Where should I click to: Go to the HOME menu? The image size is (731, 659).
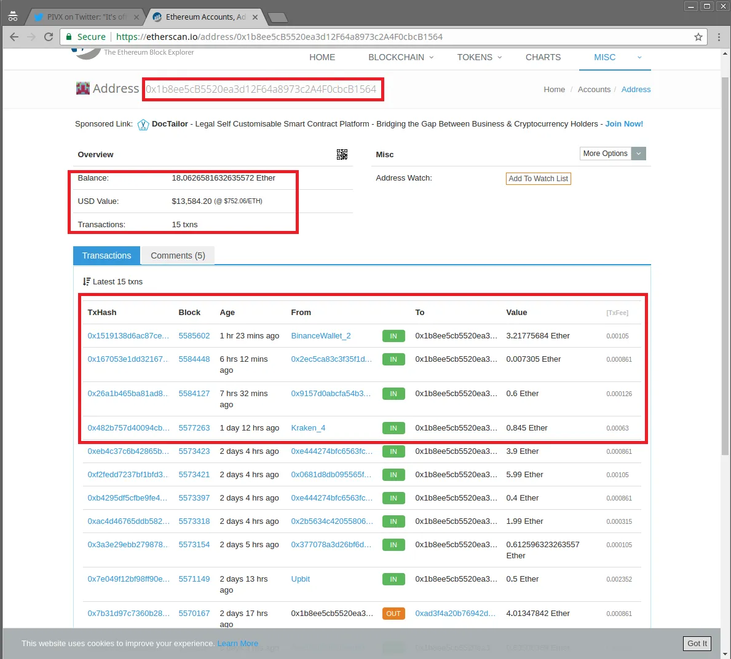pos(322,57)
